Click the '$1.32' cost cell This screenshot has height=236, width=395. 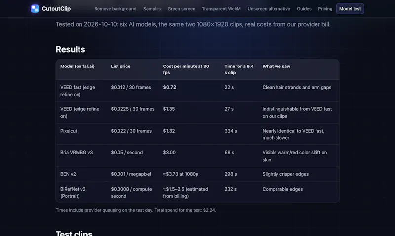169,131
